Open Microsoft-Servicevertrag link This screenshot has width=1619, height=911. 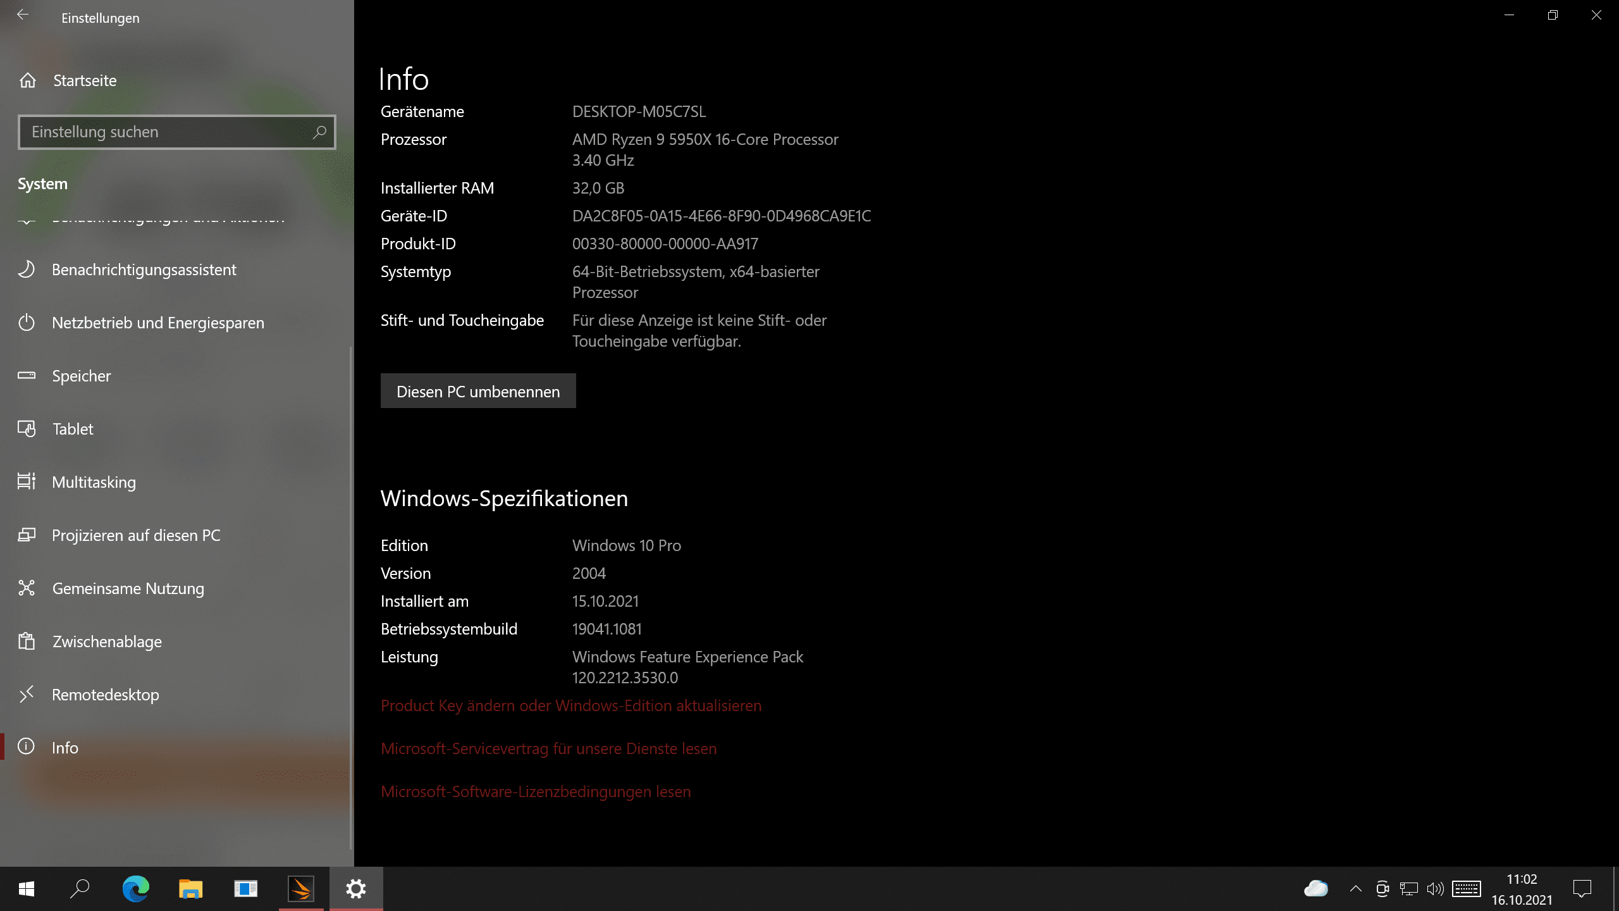point(548,748)
